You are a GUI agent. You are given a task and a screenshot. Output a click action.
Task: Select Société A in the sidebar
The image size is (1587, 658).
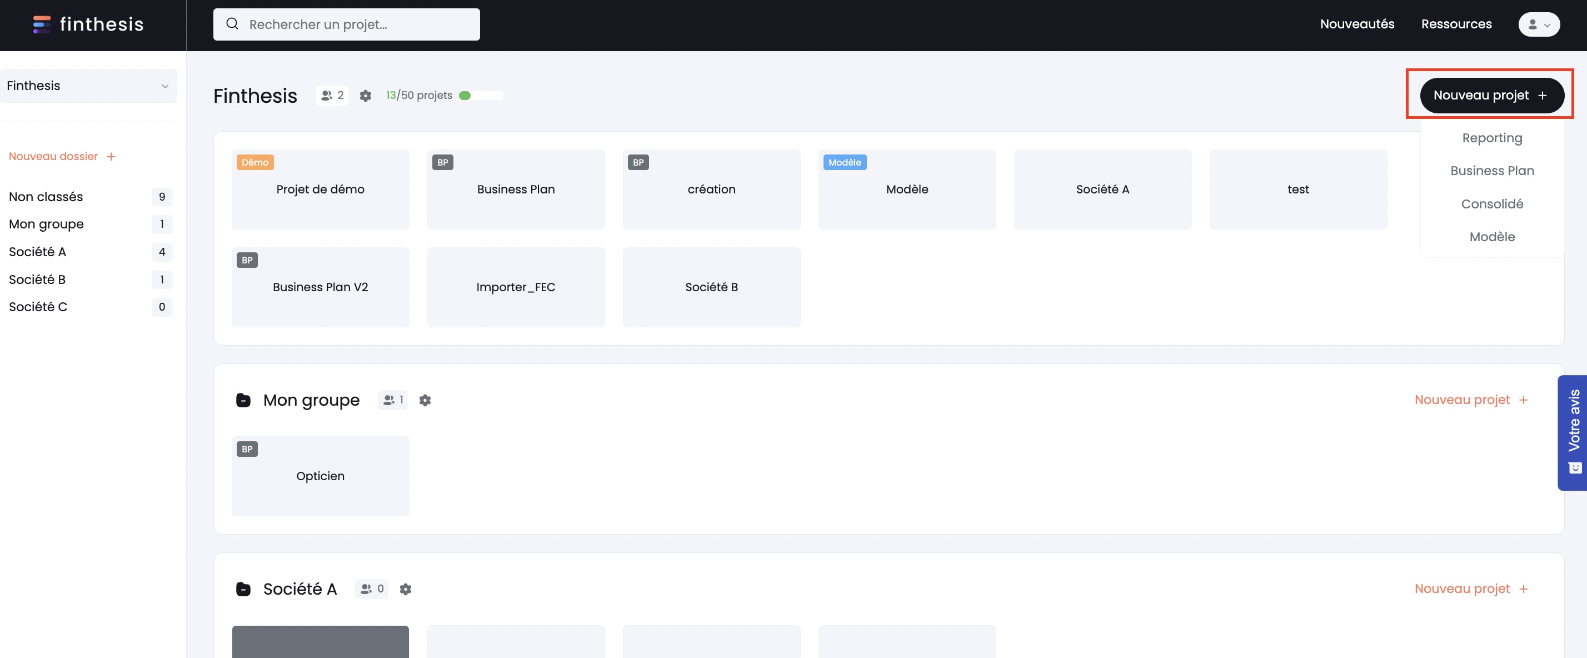click(x=90, y=252)
